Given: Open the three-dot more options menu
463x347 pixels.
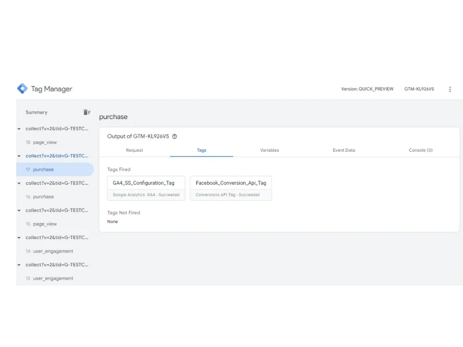Looking at the screenshot, I should [x=450, y=89].
